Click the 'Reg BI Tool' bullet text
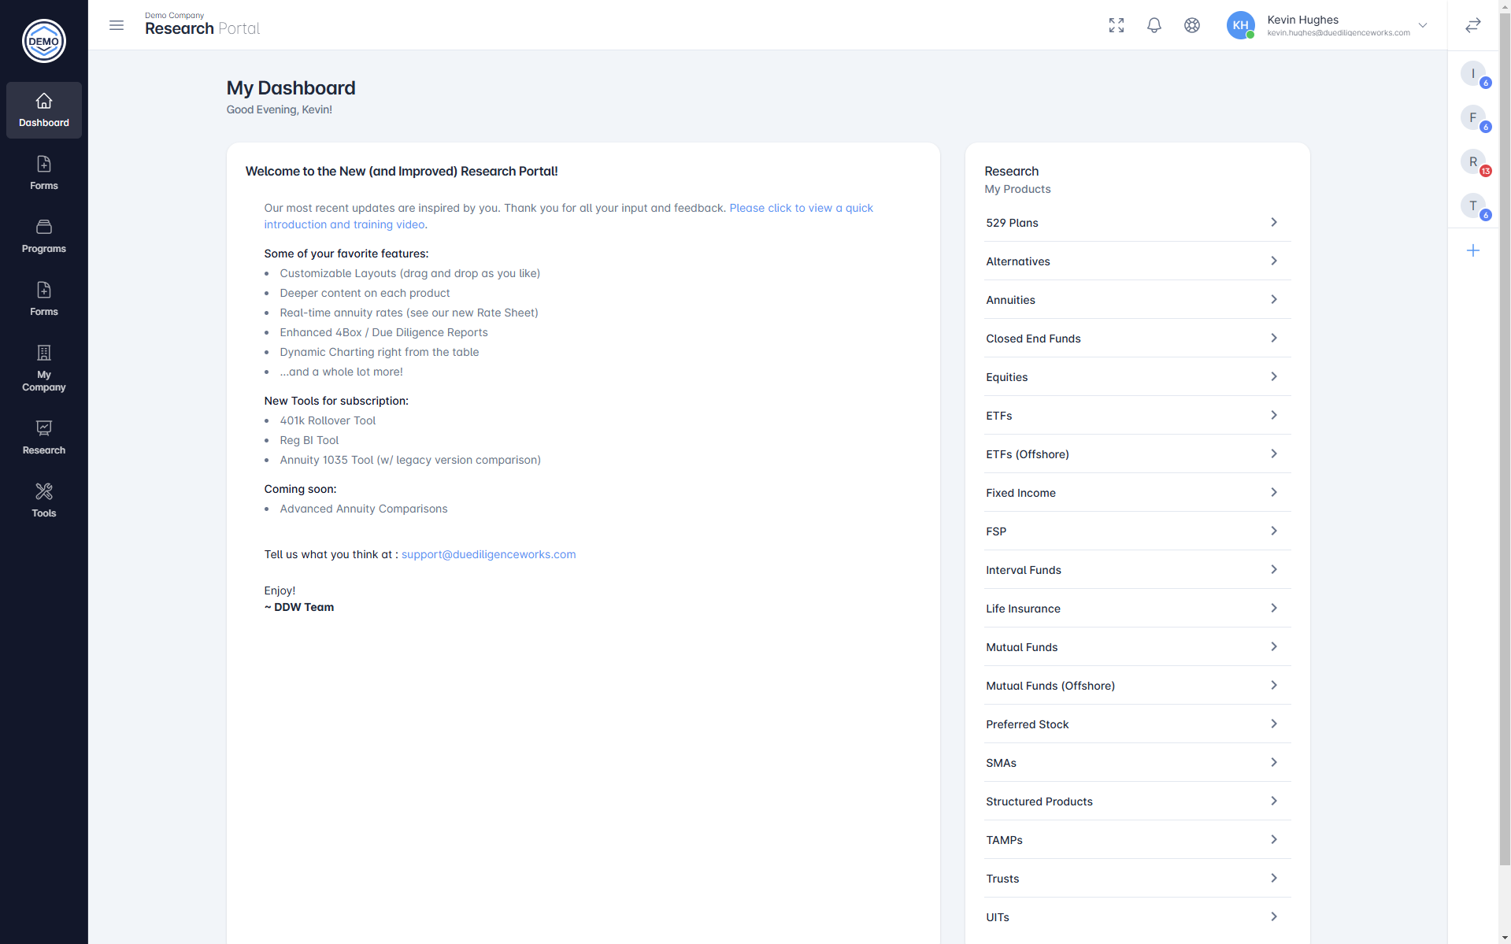The height and width of the screenshot is (944, 1511). pos(309,440)
